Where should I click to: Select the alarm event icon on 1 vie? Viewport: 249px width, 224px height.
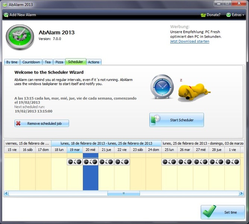(232, 162)
